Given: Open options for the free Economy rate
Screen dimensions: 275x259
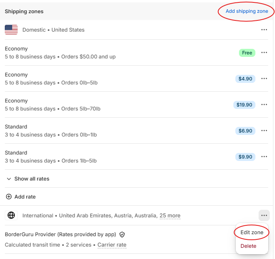Looking at the screenshot, I should point(264,52).
